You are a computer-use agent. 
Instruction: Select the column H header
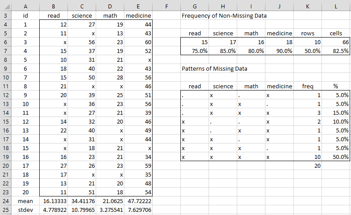223,6
